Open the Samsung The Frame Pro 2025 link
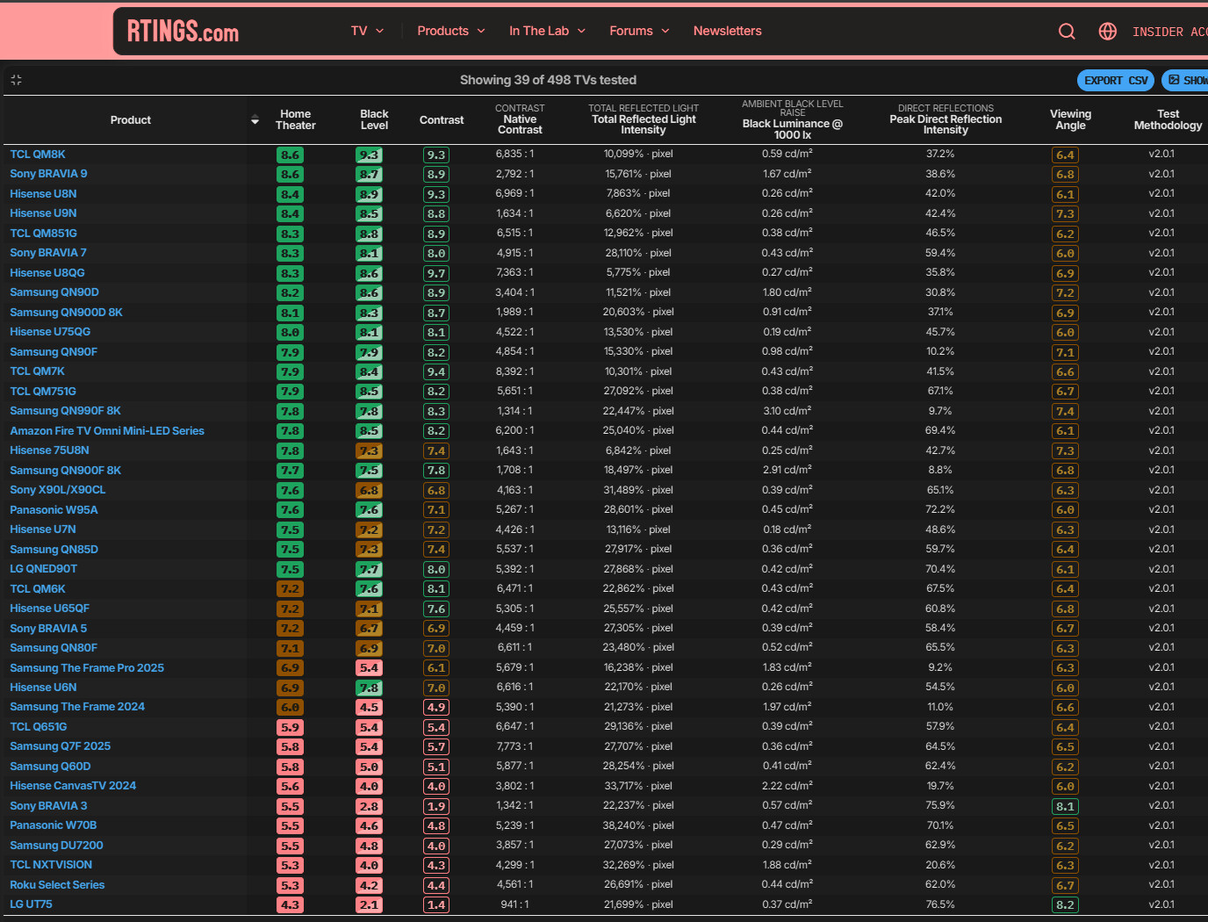 point(87,668)
